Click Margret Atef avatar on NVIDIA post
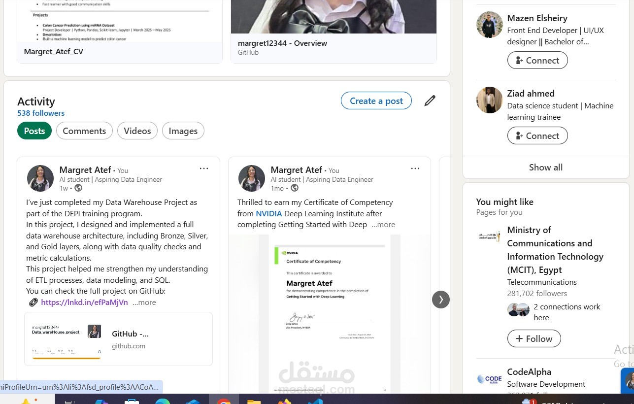 click(252, 178)
